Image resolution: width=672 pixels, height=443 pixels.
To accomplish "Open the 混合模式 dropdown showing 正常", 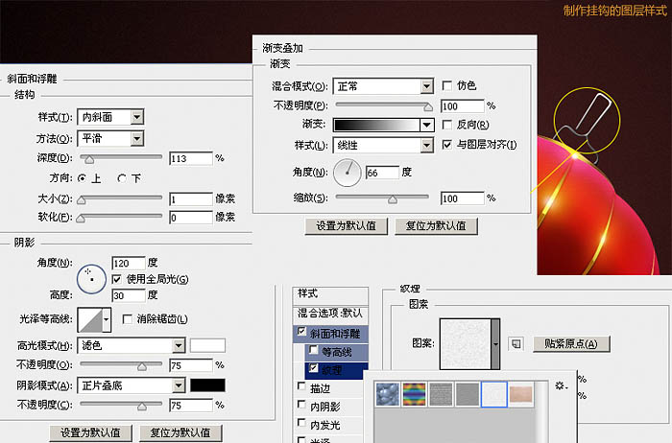I will click(384, 86).
